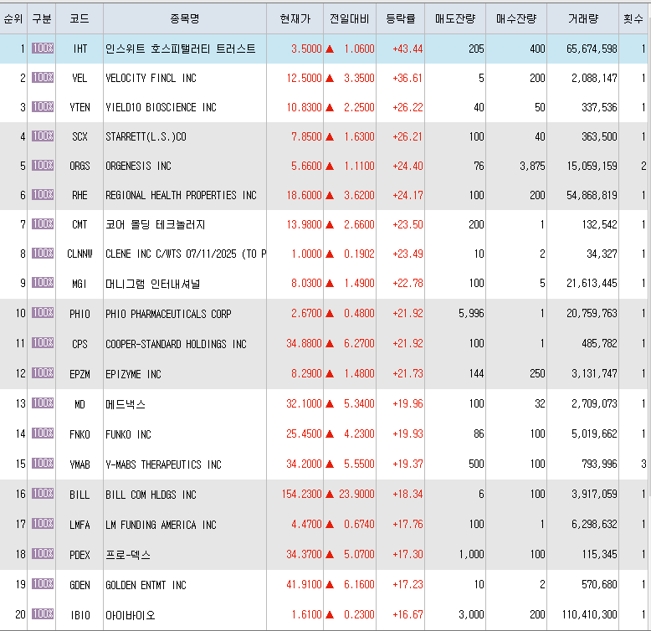Click the IHT ticker code
651x631 pixels.
79,49
